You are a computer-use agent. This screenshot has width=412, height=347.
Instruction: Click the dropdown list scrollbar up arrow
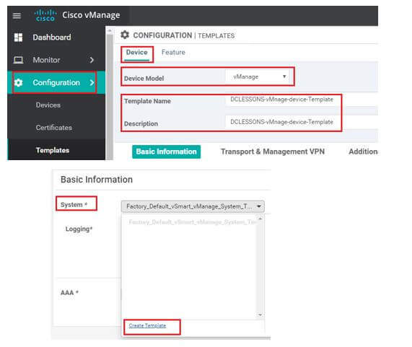point(260,219)
